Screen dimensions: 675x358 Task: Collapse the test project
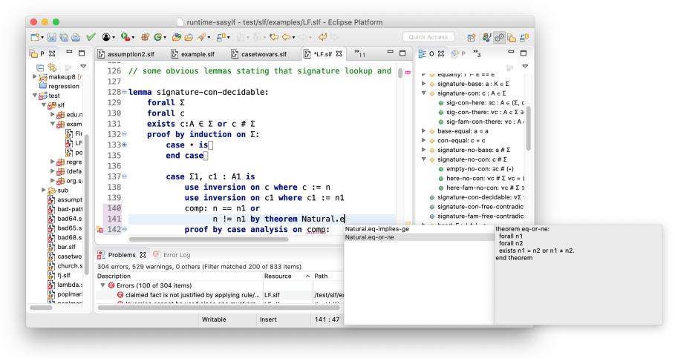35,96
